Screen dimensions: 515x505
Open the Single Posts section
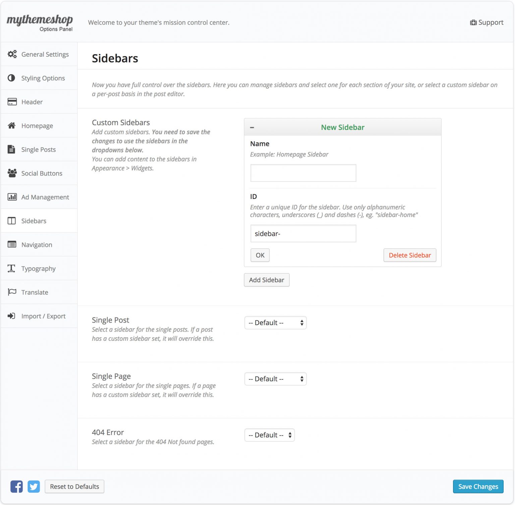[39, 149]
